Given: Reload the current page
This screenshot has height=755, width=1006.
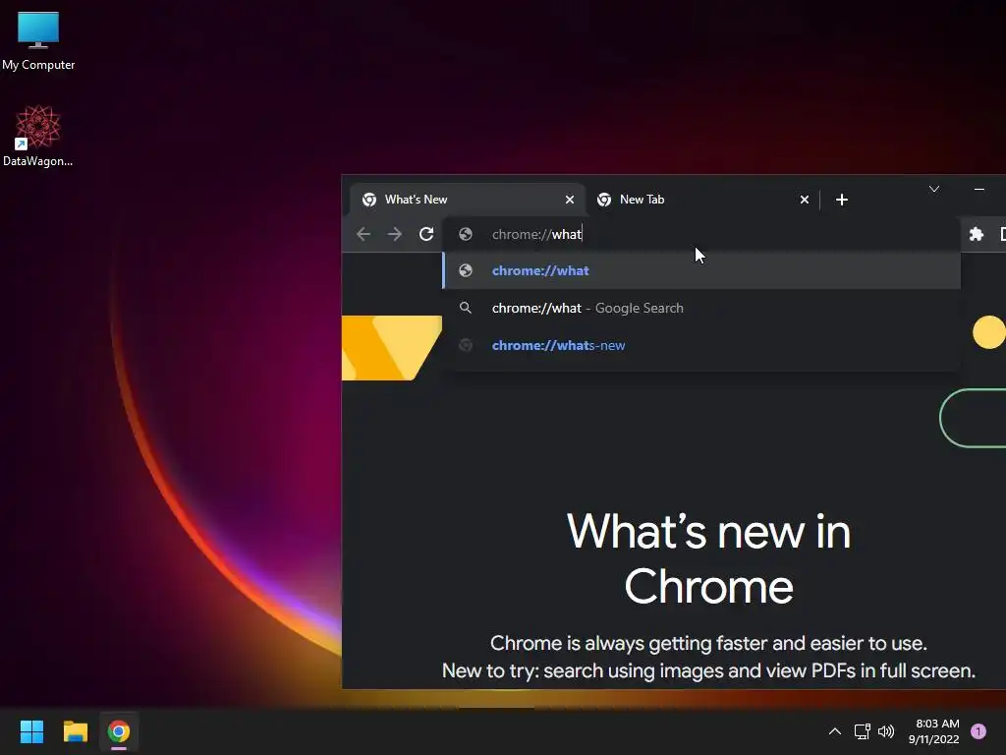Looking at the screenshot, I should [x=426, y=234].
